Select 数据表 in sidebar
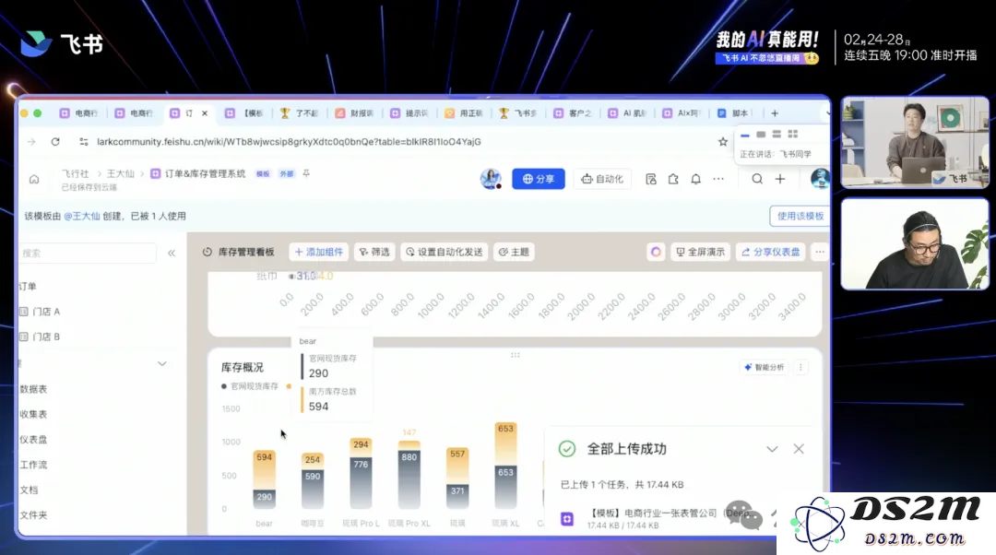This screenshot has width=996, height=555. 33,389
